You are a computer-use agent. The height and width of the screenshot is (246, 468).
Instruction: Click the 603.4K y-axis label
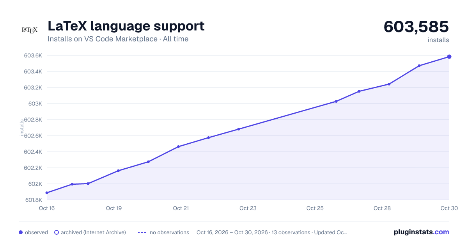pyautogui.click(x=33, y=71)
